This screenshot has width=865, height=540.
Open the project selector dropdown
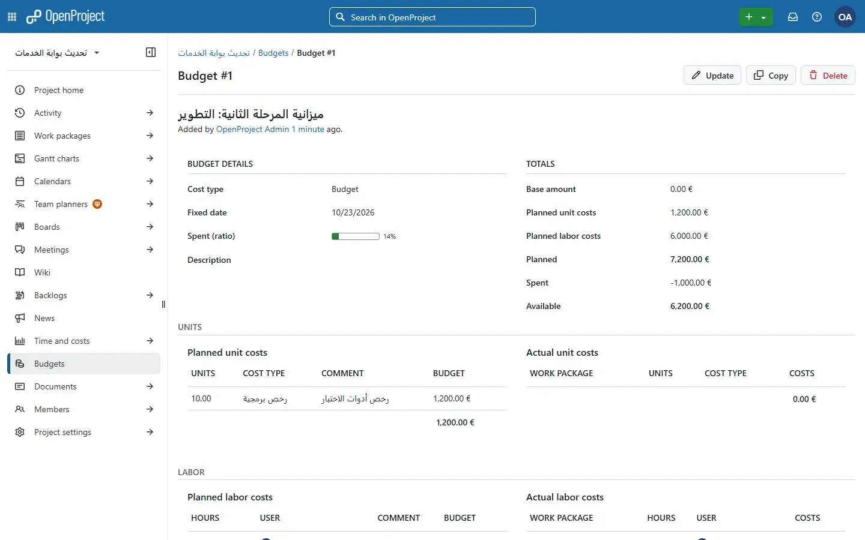point(57,53)
